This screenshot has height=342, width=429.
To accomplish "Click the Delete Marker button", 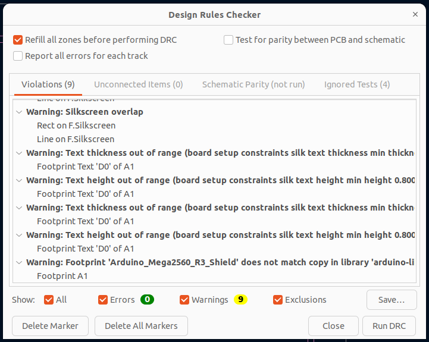I will pyautogui.click(x=50, y=326).
